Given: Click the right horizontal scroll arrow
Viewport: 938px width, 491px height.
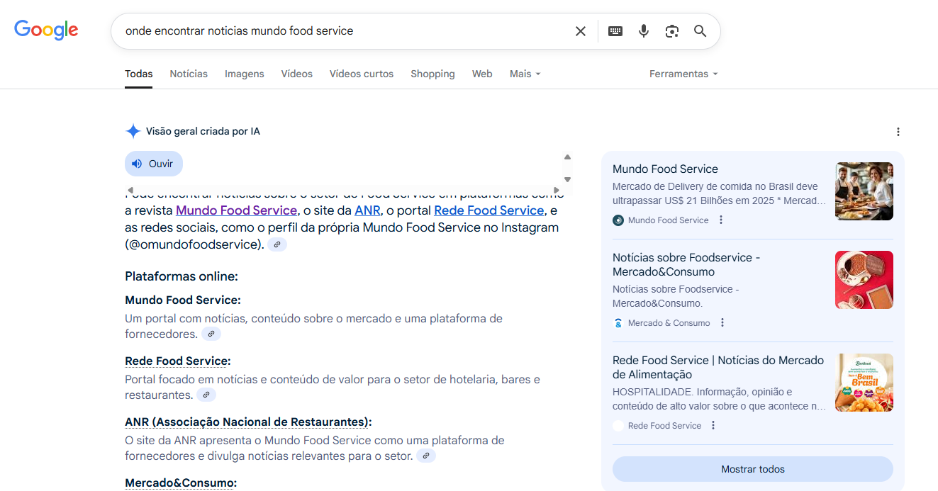Looking at the screenshot, I should pyautogui.click(x=557, y=190).
